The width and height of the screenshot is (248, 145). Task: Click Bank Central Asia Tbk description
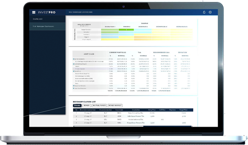point(136,113)
